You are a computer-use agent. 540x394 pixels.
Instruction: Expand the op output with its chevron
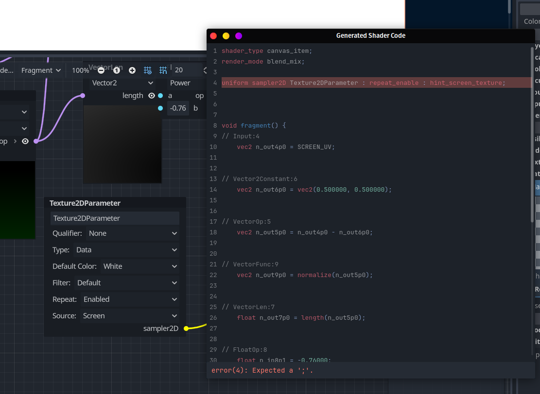click(15, 141)
